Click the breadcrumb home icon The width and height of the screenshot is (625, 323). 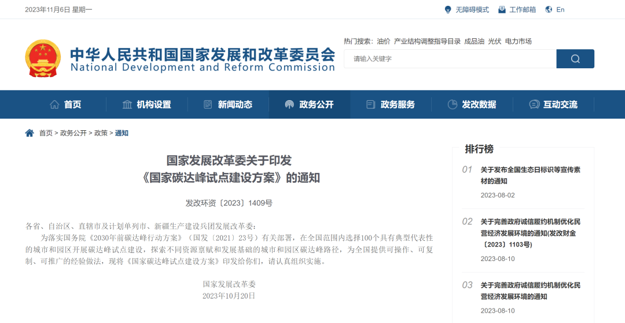(x=30, y=133)
